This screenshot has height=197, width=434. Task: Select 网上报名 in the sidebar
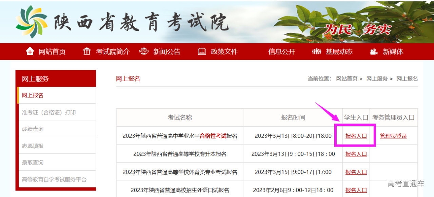click(x=33, y=95)
